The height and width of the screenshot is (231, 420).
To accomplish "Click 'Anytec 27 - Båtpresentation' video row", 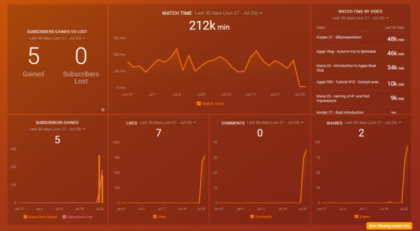I will point(360,38).
